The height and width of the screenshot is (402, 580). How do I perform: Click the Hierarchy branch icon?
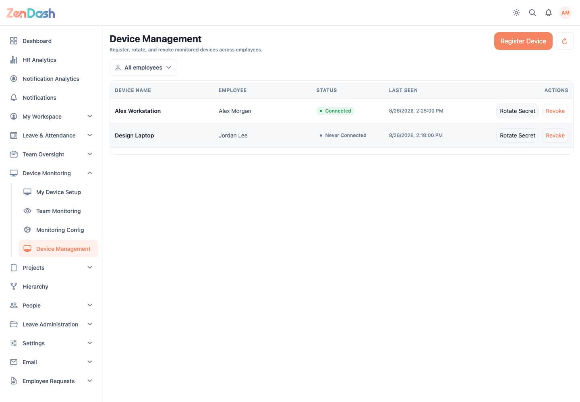(x=14, y=286)
